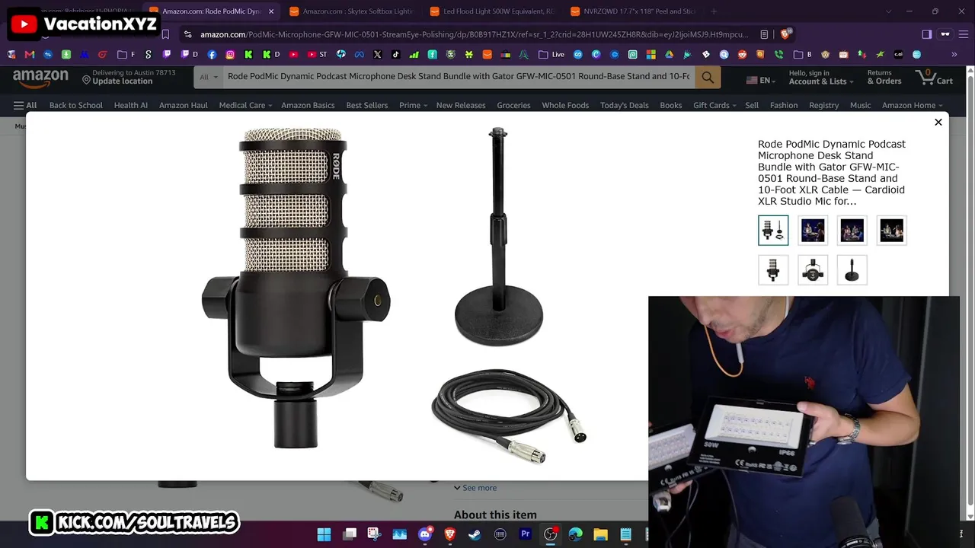This screenshot has height=548, width=975.
Task: Show the microphone top-view thumbnail
Action: [813, 270]
